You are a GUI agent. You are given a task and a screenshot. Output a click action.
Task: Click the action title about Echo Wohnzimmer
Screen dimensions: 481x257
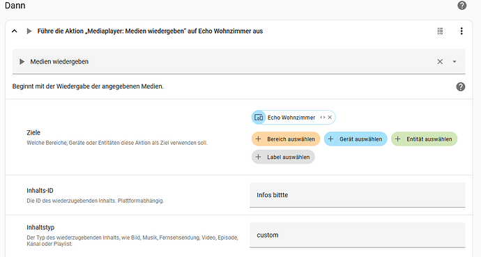click(150, 31)
